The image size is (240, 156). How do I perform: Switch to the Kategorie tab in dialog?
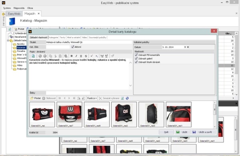click(54, 38)
